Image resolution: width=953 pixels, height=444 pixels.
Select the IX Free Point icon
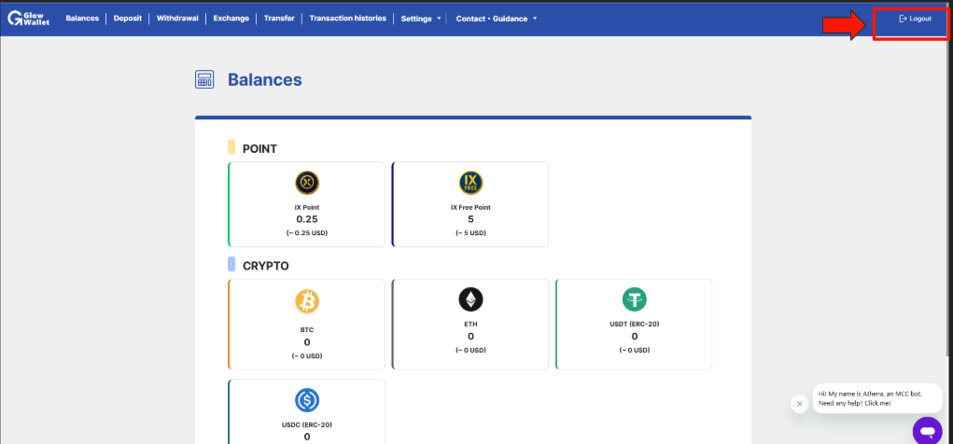tap(470, 182)
